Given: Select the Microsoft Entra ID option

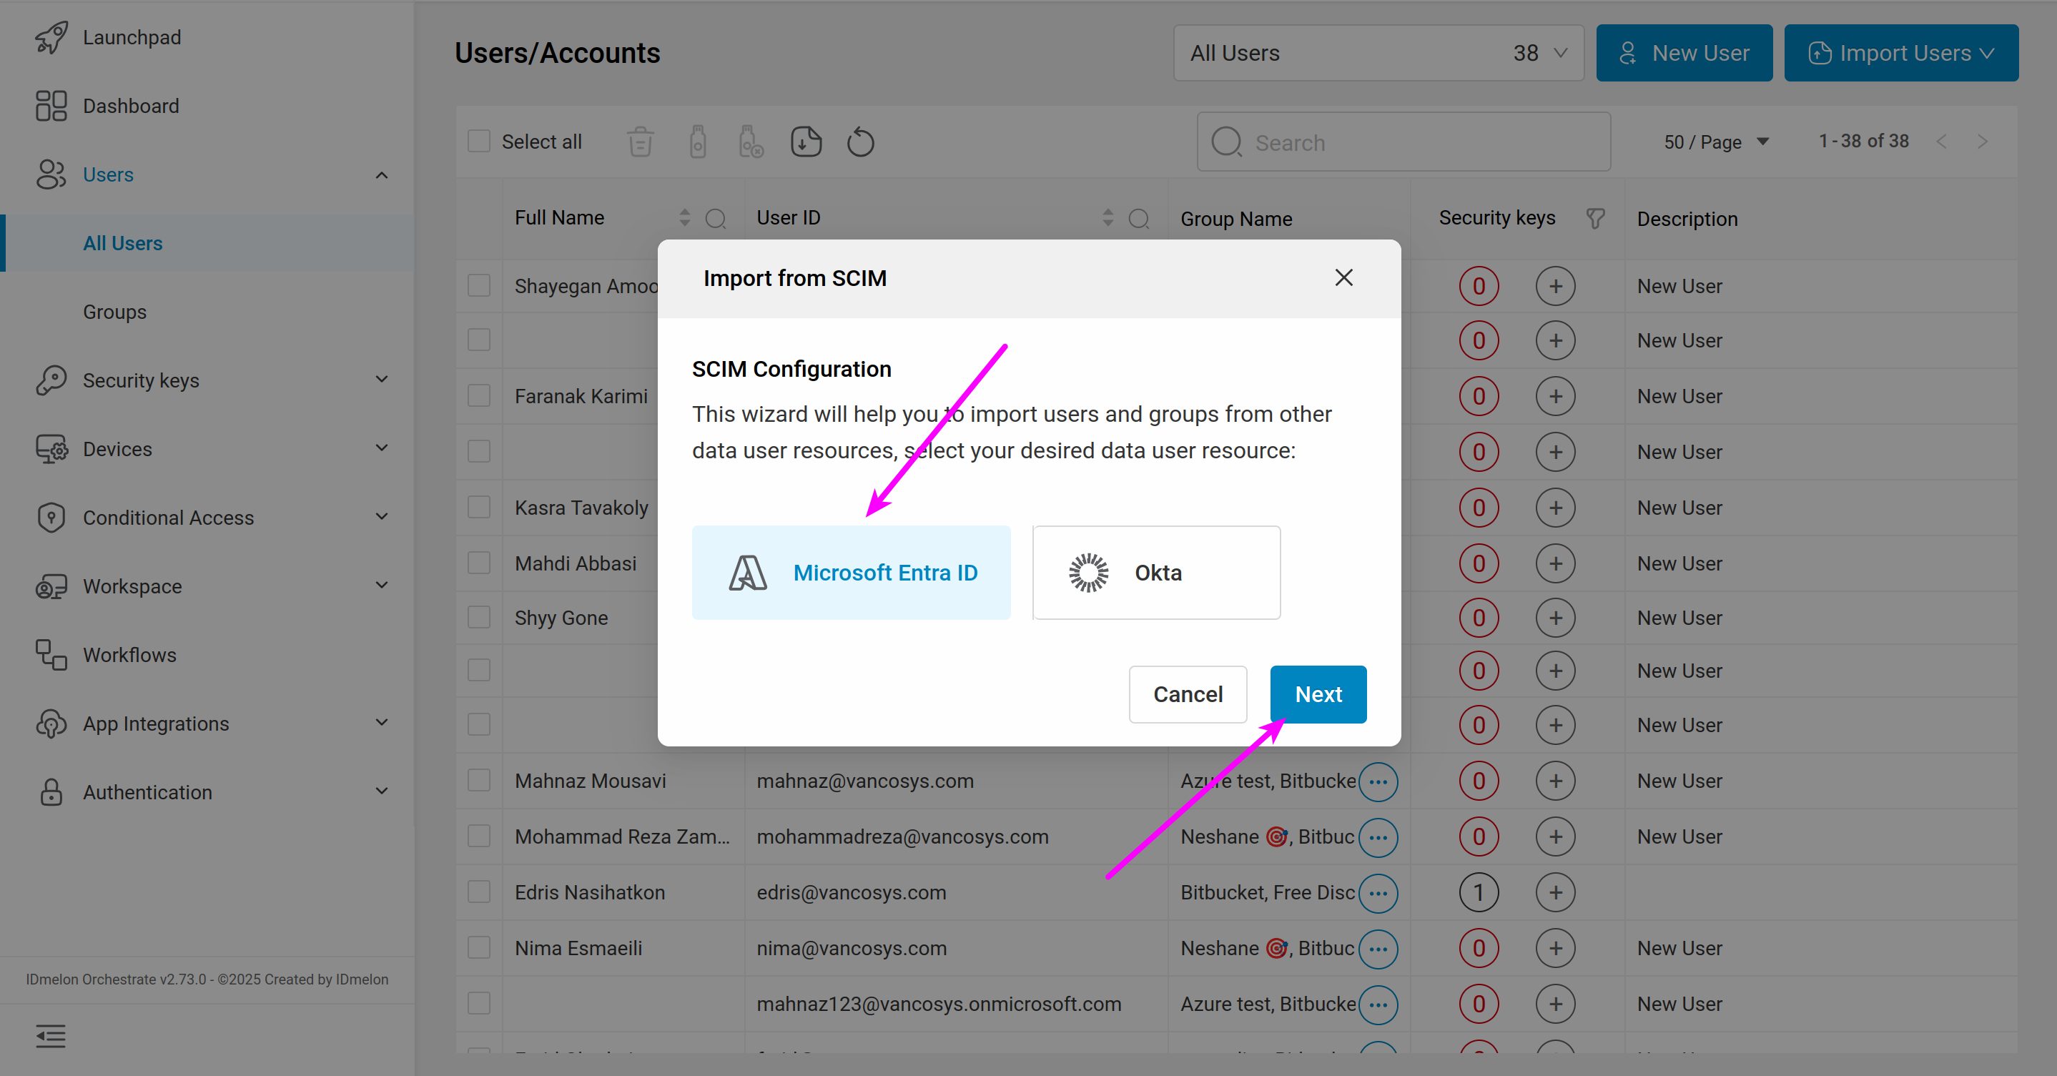Looking at the screenshot, I should 852,573.
